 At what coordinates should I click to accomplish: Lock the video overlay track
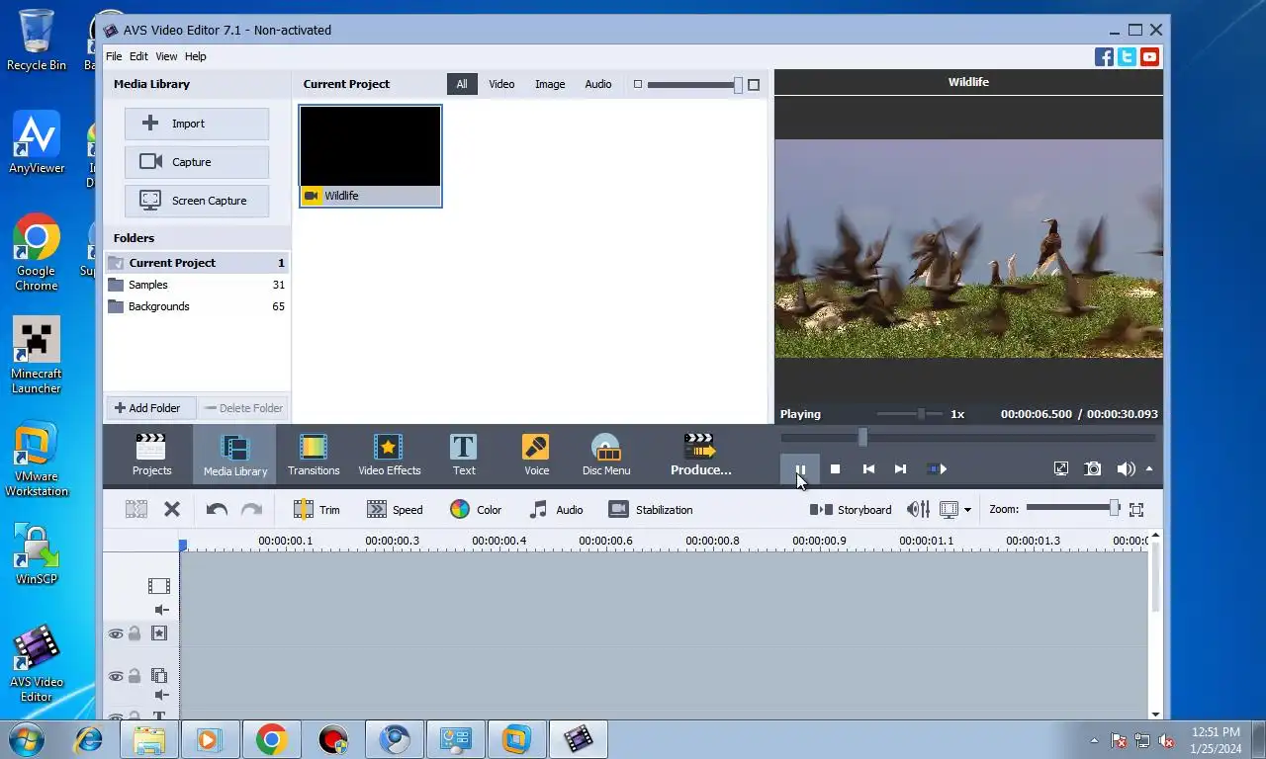pyautogui.click(x=135, y=677)
